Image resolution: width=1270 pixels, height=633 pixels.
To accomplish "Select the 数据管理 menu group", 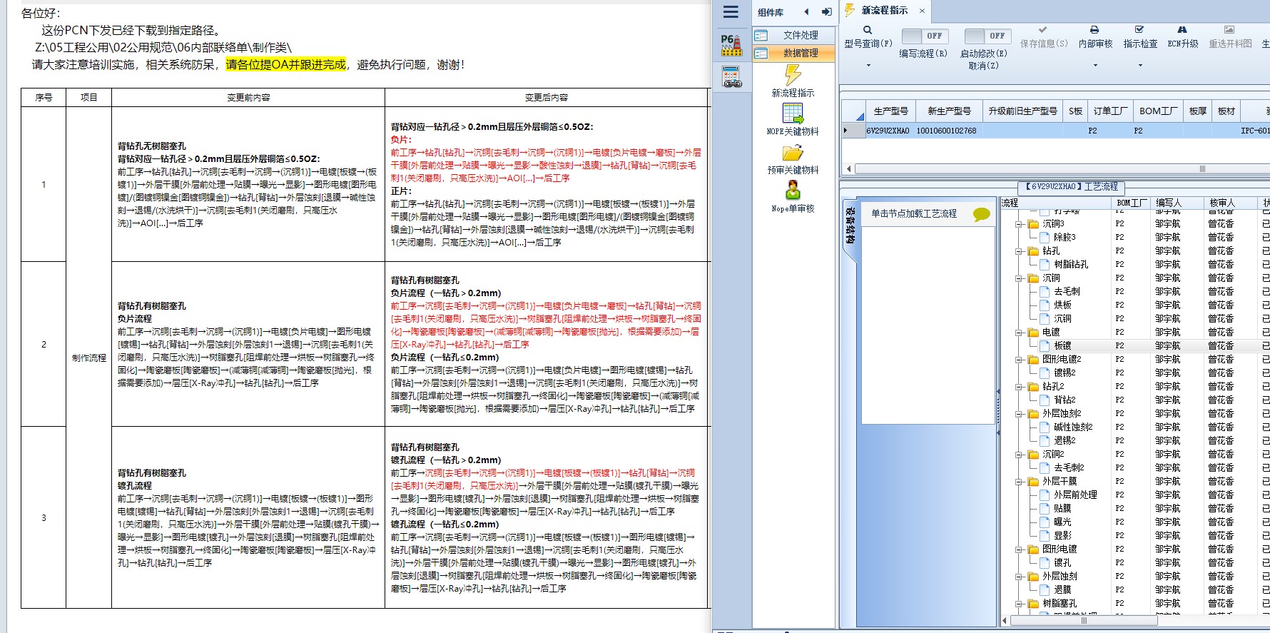I will [793, 54].
